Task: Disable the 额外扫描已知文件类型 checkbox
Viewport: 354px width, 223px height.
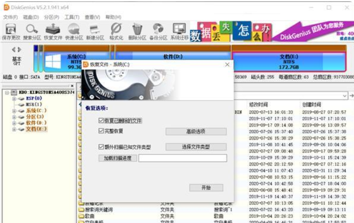Action: point(101,148)
